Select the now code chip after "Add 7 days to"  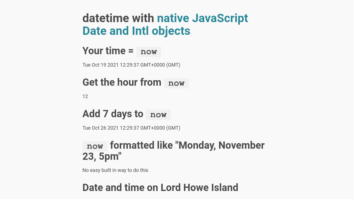click(x=158, y=115)
